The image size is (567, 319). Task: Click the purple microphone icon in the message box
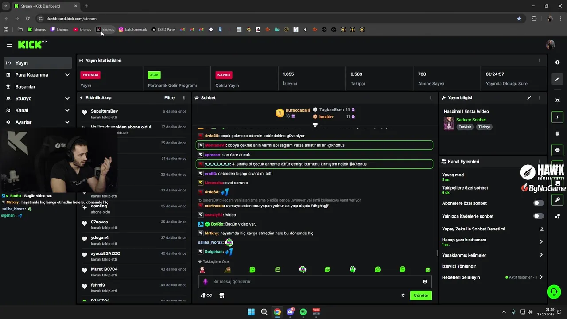pyautogui.click(x=205, y=281)
